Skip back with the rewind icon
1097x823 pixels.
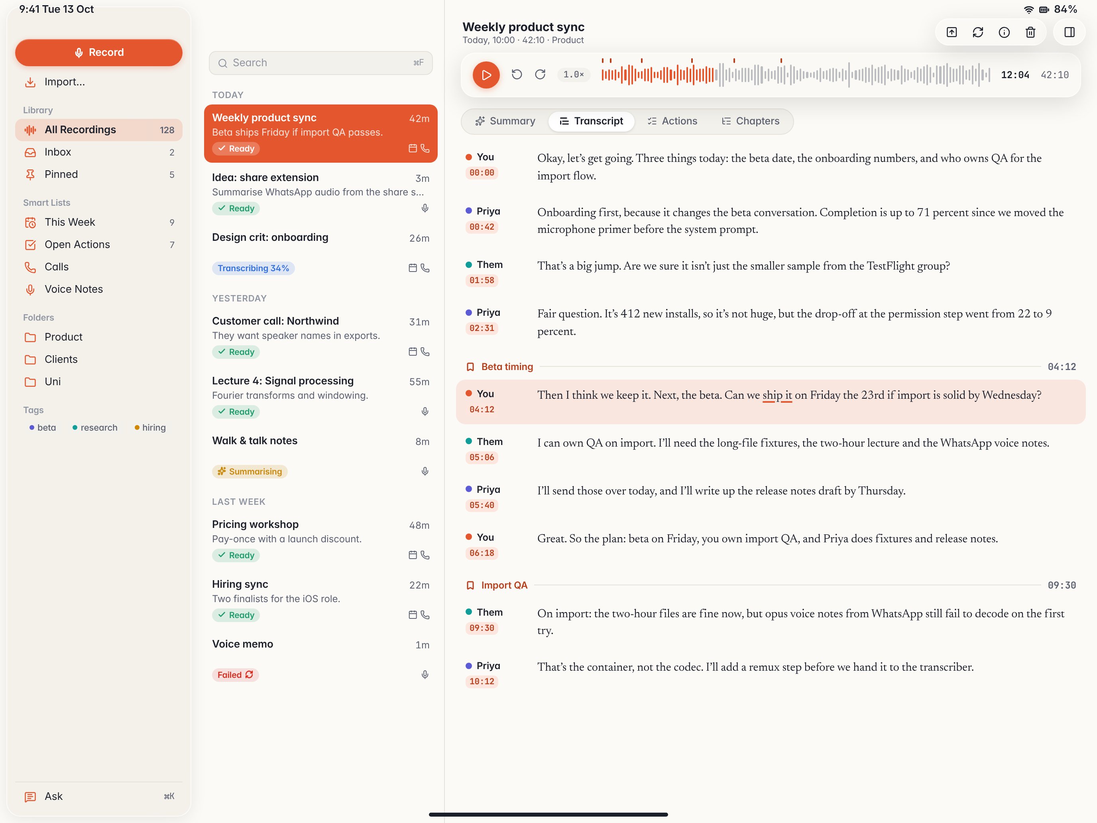click(x=516, y=75)
